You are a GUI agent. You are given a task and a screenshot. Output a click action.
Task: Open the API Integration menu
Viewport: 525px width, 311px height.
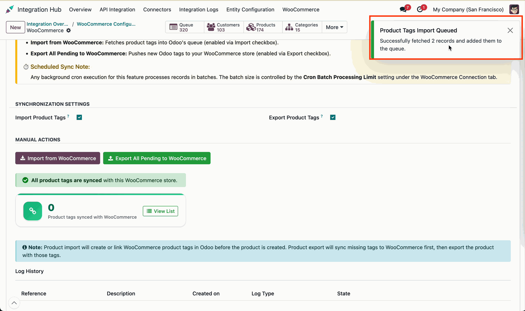tap(117, 10)
